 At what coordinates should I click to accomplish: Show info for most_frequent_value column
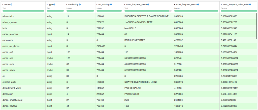click(x=149, y=5)
